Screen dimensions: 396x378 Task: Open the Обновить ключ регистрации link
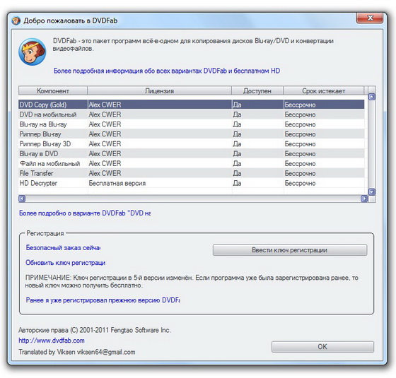click(x=65, y=263)
